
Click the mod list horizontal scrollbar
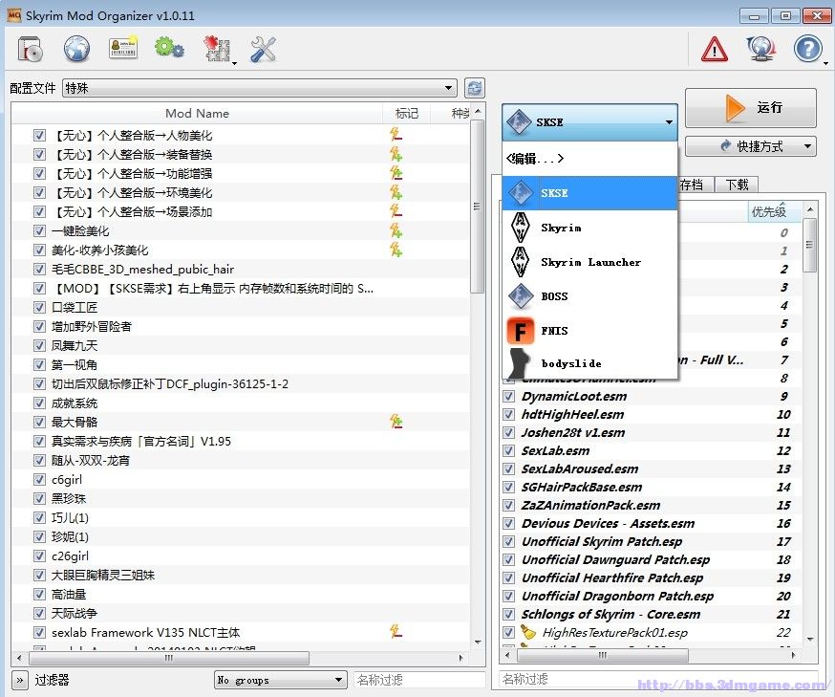click(x=168, y=658)
